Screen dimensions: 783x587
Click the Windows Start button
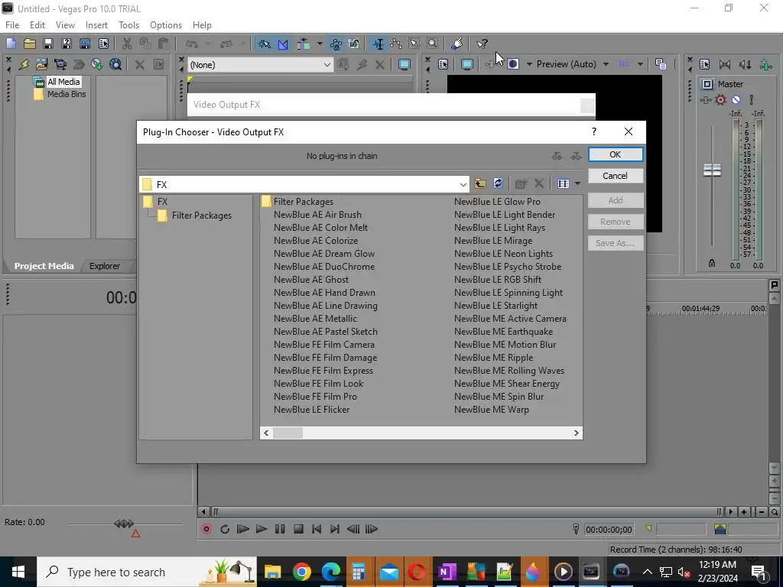point(18,572)
